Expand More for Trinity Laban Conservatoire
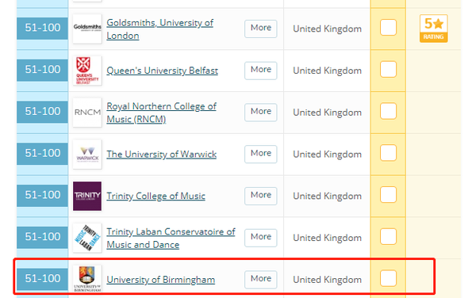 tap(261, 238)
